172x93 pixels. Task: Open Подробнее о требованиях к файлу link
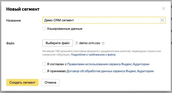93,55
